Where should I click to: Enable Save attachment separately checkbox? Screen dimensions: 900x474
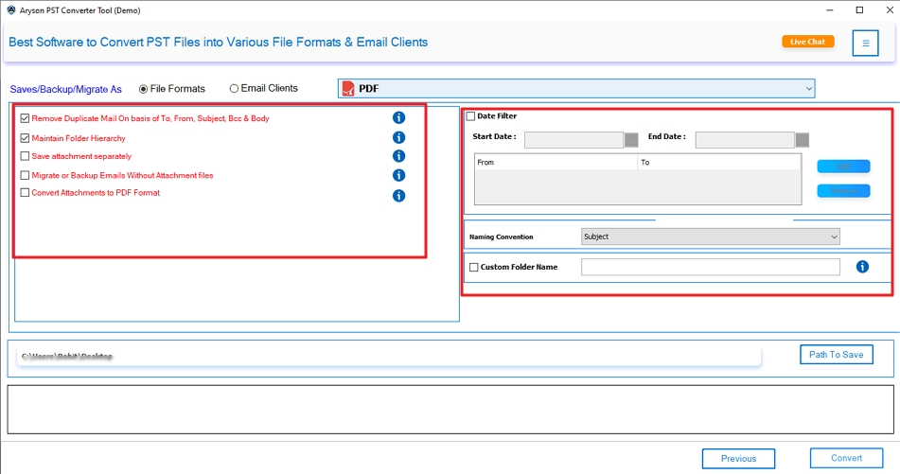(25, 156)
